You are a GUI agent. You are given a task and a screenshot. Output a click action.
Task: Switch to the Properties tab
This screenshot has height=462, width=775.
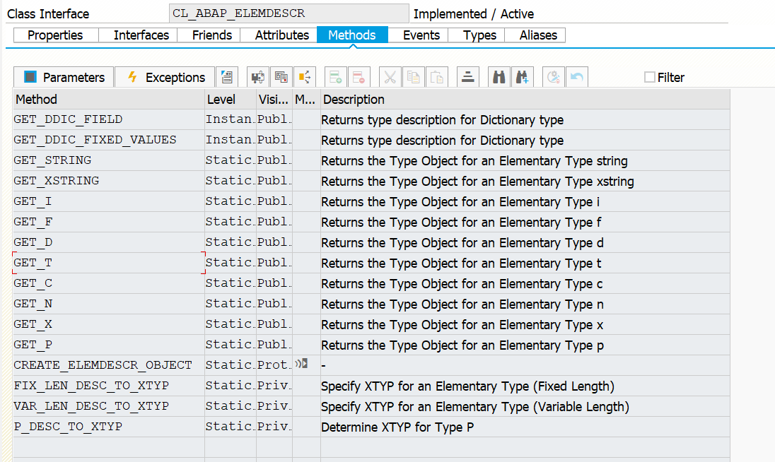(x=55, y=35)
